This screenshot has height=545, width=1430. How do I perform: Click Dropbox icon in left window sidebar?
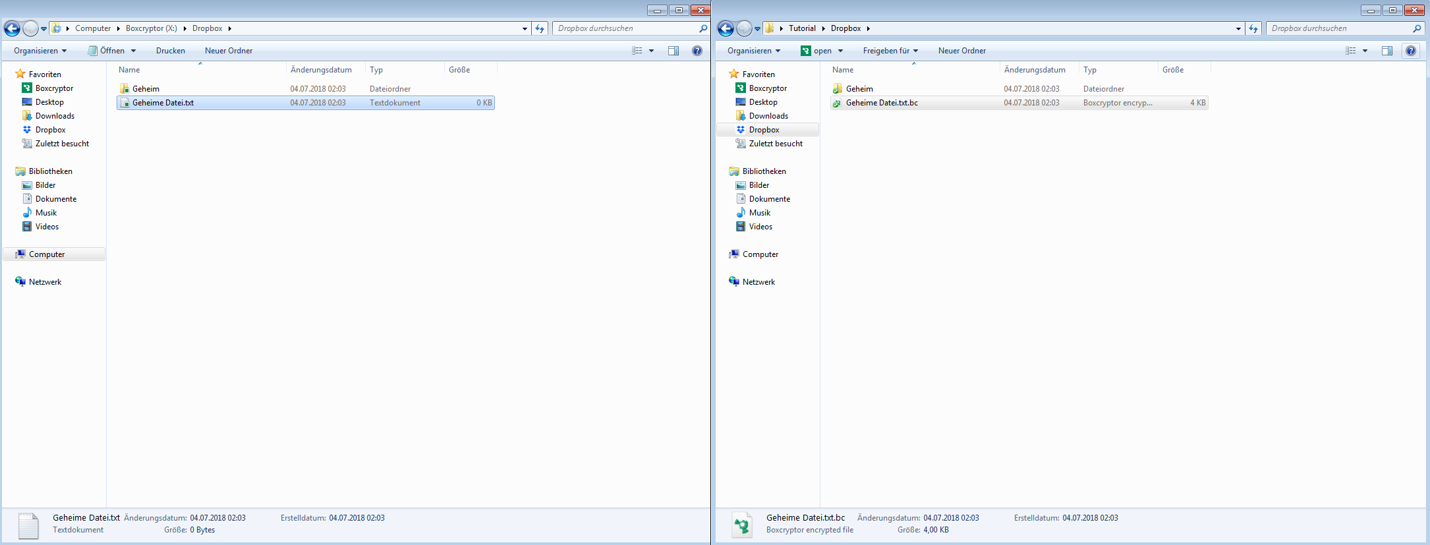27,130
